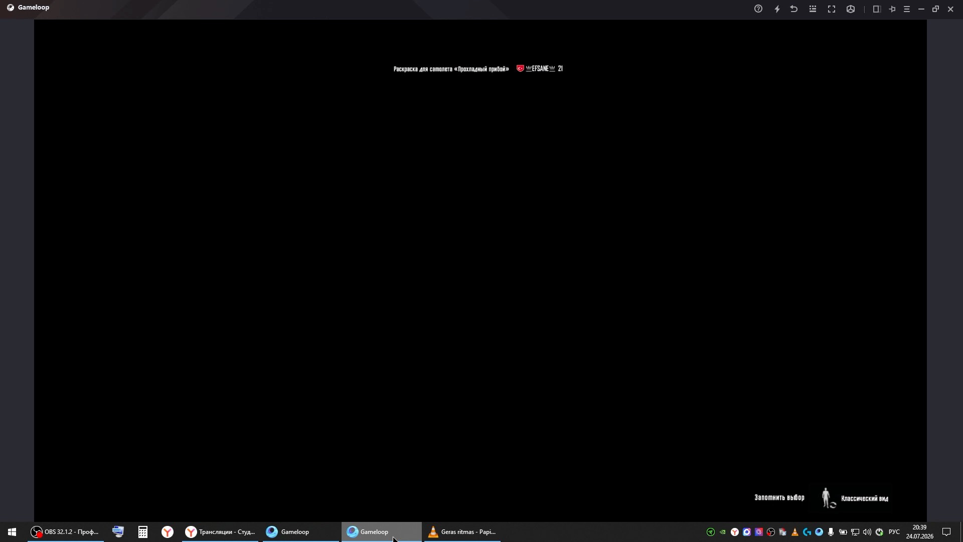This screenshot has width=963, height=542.
Task: Switch to 'Классический вид' view
Action: coord(865,499)
